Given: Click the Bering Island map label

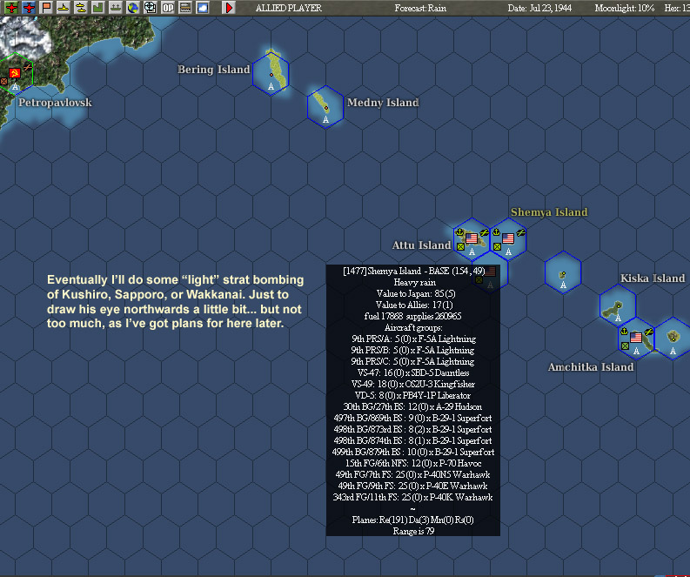Looking at the screenshot, I should 213,70.
